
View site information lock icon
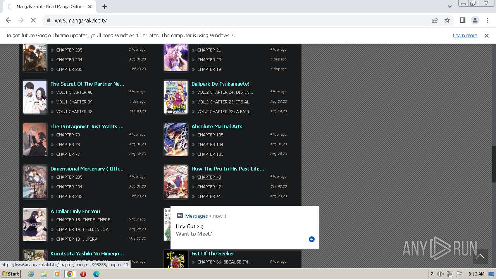(x=48, y=20)
